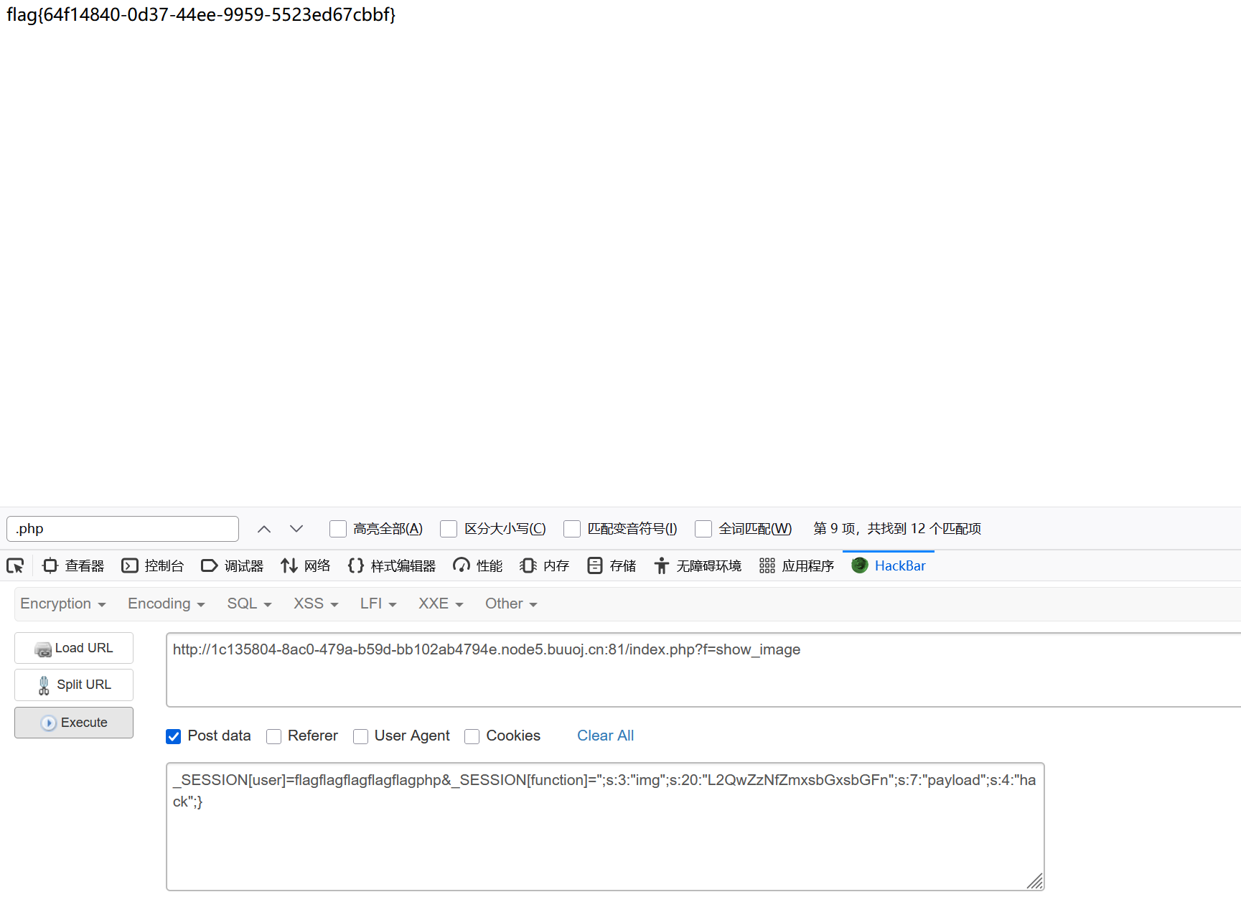This screenshot has height=897, width=1241.
Task: Open the Storage (存储) tab
Action: 612,566
